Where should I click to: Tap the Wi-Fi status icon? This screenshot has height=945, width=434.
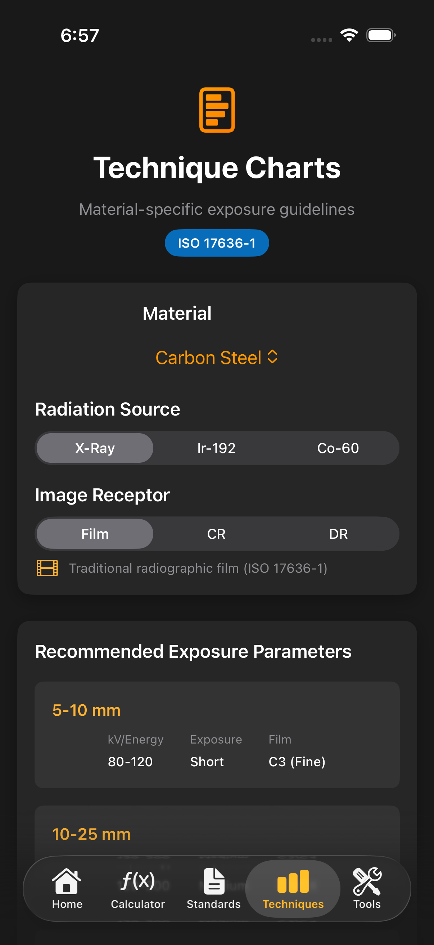[x=349, y=35]
